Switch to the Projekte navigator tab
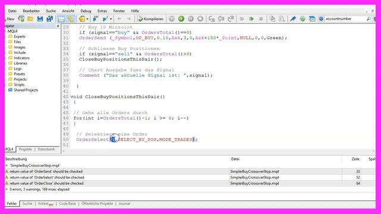Image resolution: width=381 pixels, height=214 pixels. click(25, 149)
